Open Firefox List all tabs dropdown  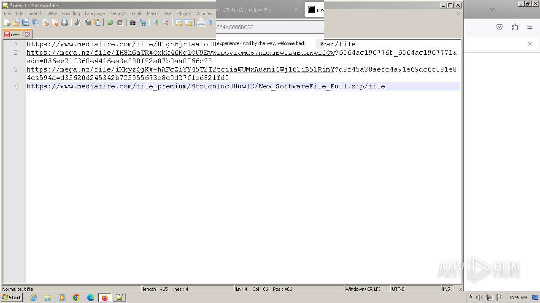pyautogui.click(x=492, y=9)
